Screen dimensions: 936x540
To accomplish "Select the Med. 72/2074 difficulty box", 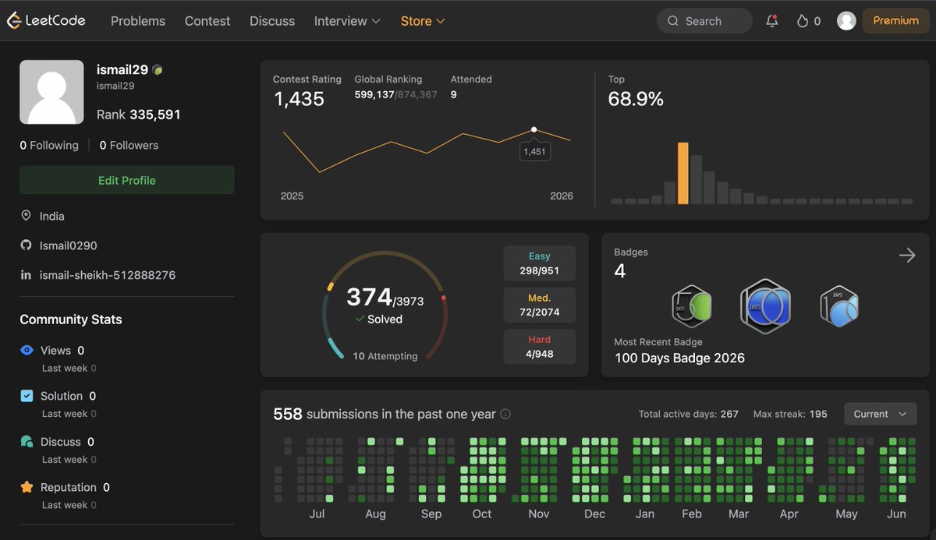I will (x=540, y=305).
